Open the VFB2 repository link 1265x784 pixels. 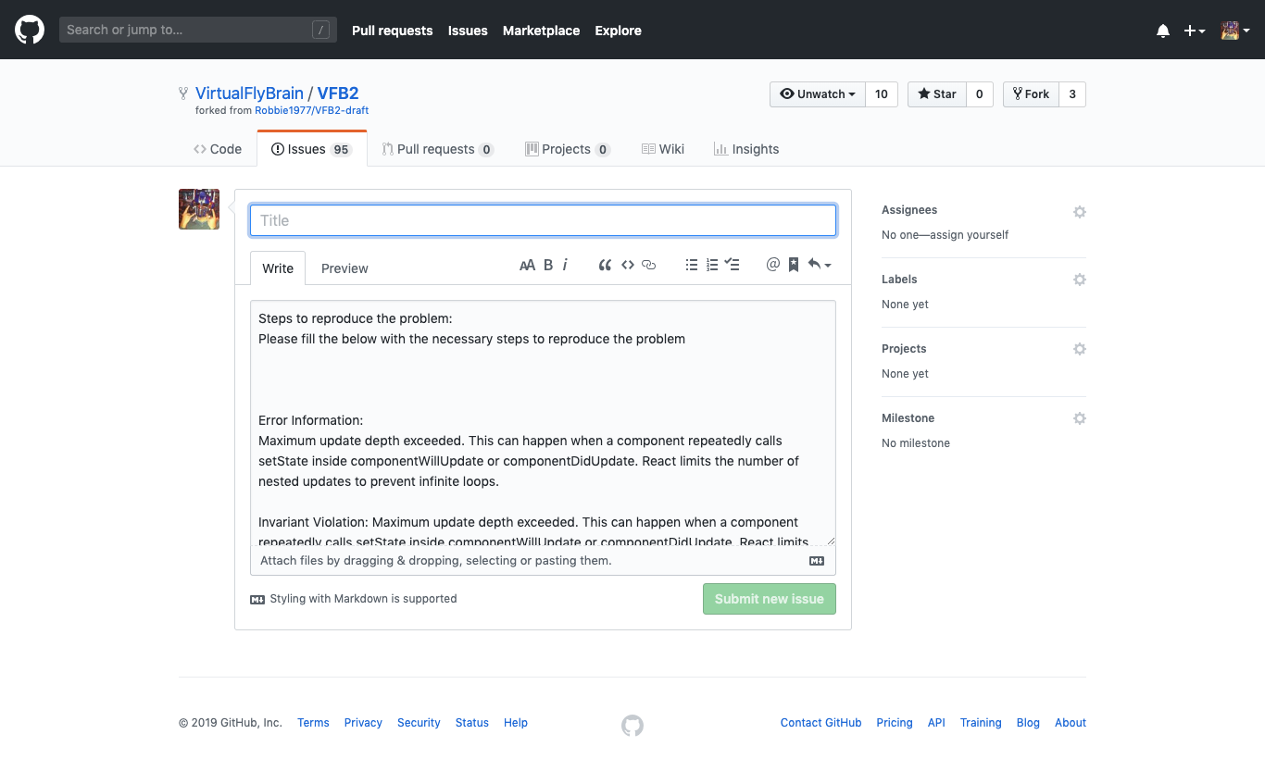[338, 93]
